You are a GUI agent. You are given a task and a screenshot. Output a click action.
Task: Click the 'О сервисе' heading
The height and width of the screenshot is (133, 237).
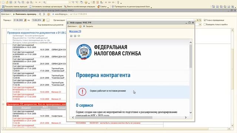(84, 105)
